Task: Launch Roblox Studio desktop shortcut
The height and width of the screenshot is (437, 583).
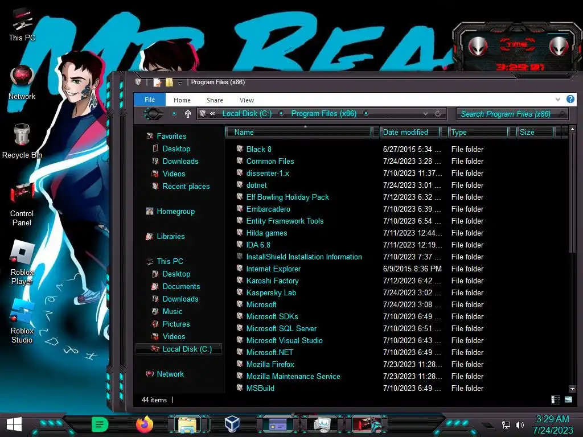Action: pyautogui.click(x=22, y=321)
